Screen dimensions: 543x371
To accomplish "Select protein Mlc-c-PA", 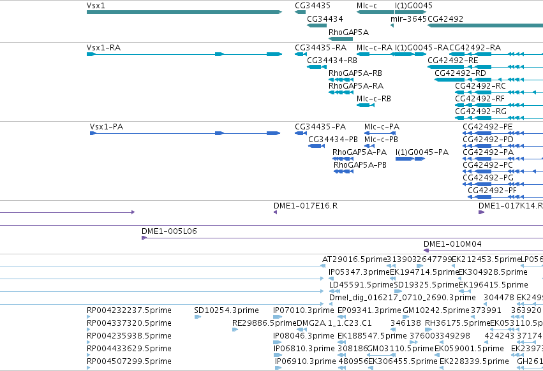I will coord(380,133).
